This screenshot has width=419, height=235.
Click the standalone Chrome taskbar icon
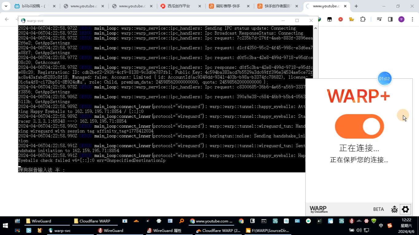pyautogui.click(x=241, y=221)
